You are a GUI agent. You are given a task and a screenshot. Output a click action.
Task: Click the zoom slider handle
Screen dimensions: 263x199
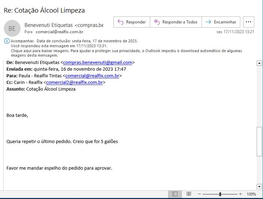point(220,194)
